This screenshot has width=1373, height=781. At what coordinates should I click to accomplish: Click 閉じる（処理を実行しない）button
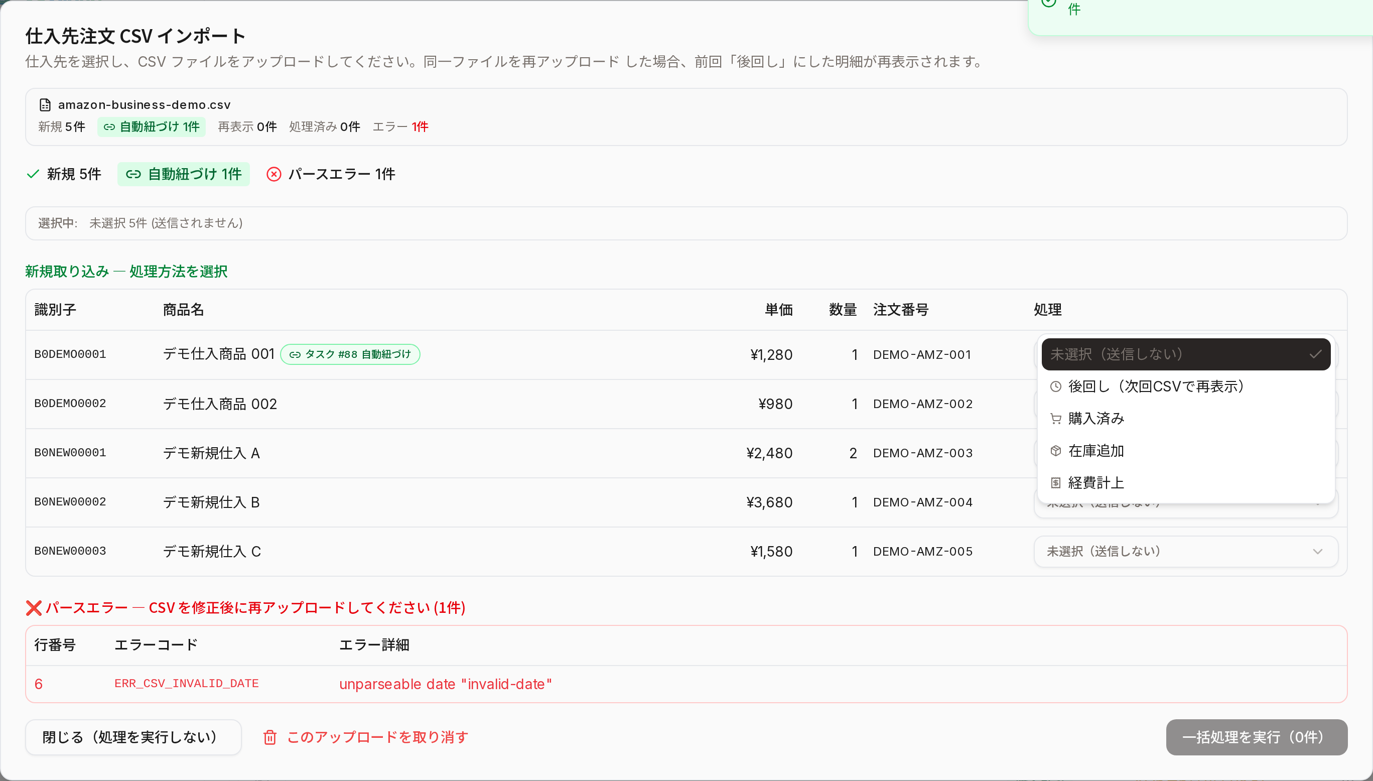point(133,737)
